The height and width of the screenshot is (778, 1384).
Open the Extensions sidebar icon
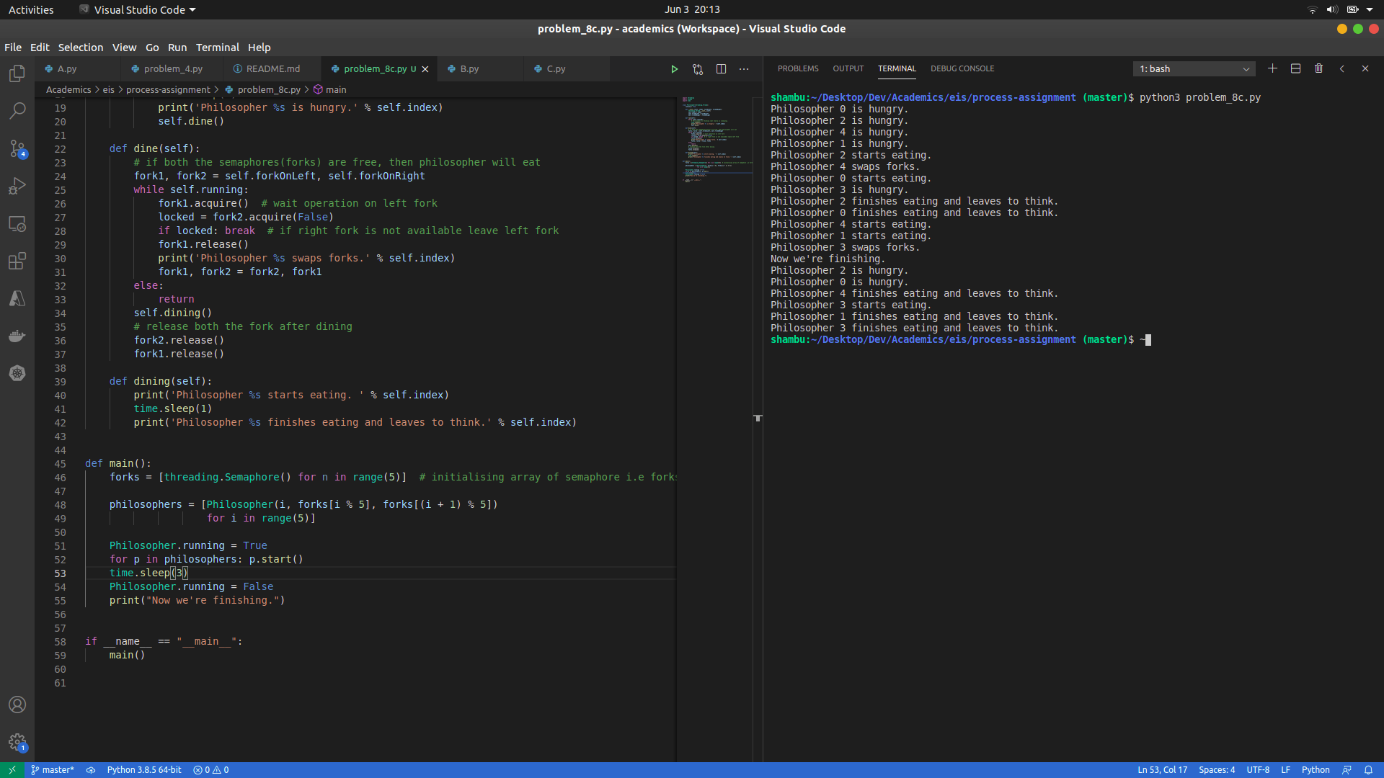click(x=17, y=261)
